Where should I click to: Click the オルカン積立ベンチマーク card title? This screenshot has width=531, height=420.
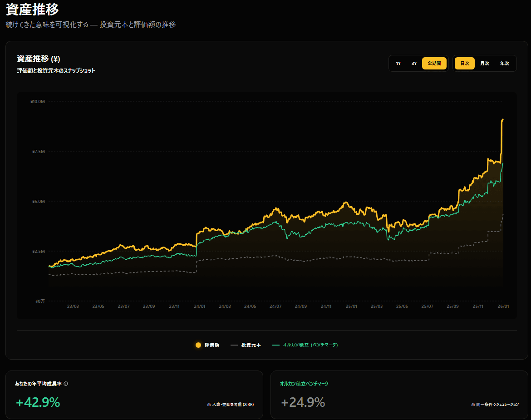pyautogui.click(x=304, y=384)
